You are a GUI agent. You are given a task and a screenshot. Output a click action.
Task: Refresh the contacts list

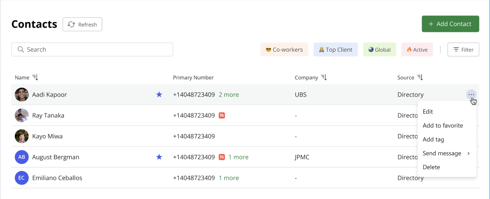pyautogui.click(x=82, y=24)
